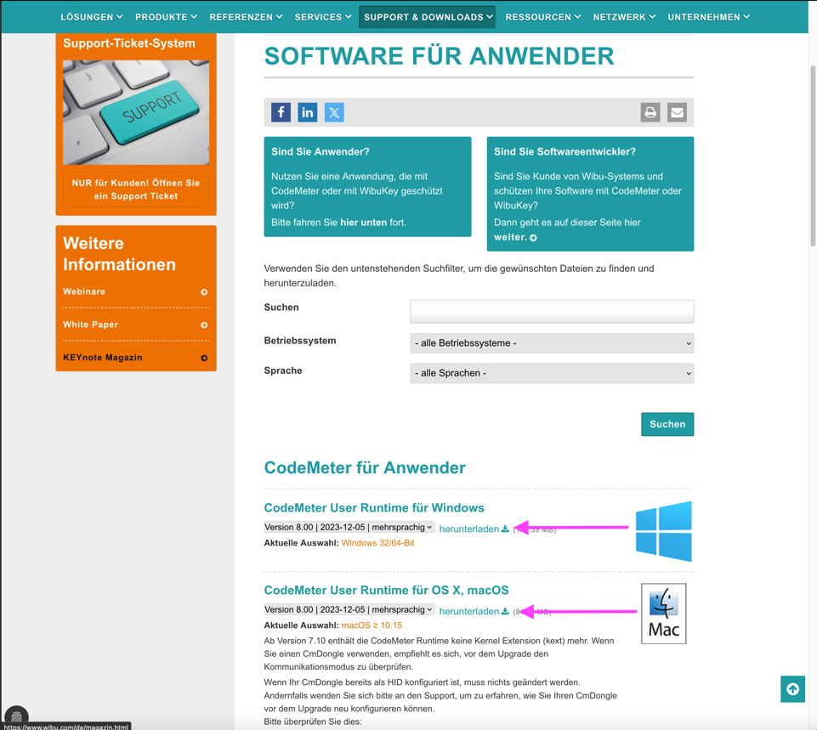Click the Mac Finder logo image
This screenshot has height=730, width=817.
(664, 614)
